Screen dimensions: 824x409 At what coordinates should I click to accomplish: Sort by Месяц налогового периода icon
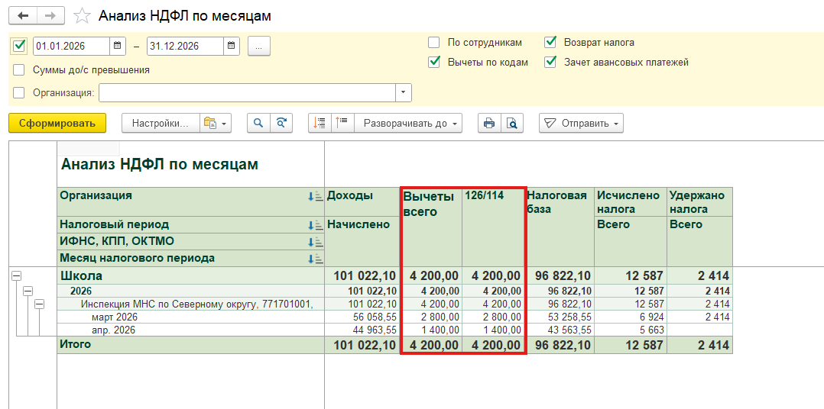tap(315, 259)
